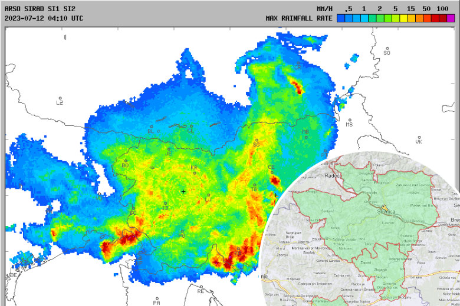This screenshot has height=306, width=460.
Task: Click the darkest blue legend swatch
Action: (x=341, y=18)
